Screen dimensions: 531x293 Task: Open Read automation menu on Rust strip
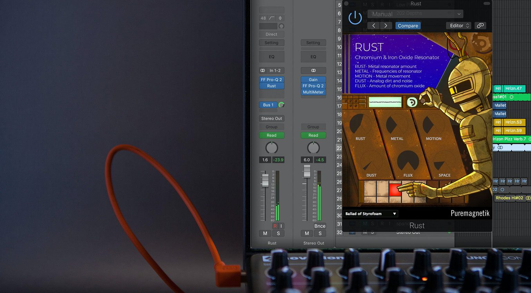pos(271,135)
